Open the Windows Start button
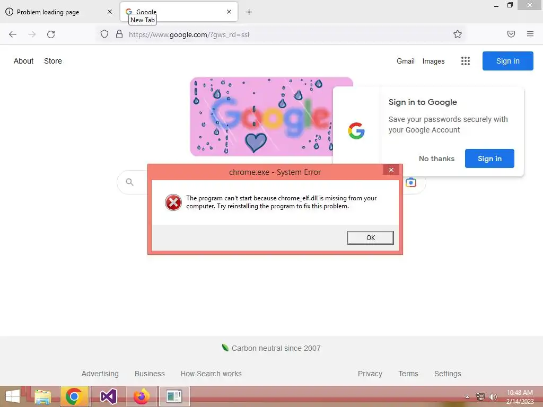Viewport: 543px width, 407px height. click(13, 396)
